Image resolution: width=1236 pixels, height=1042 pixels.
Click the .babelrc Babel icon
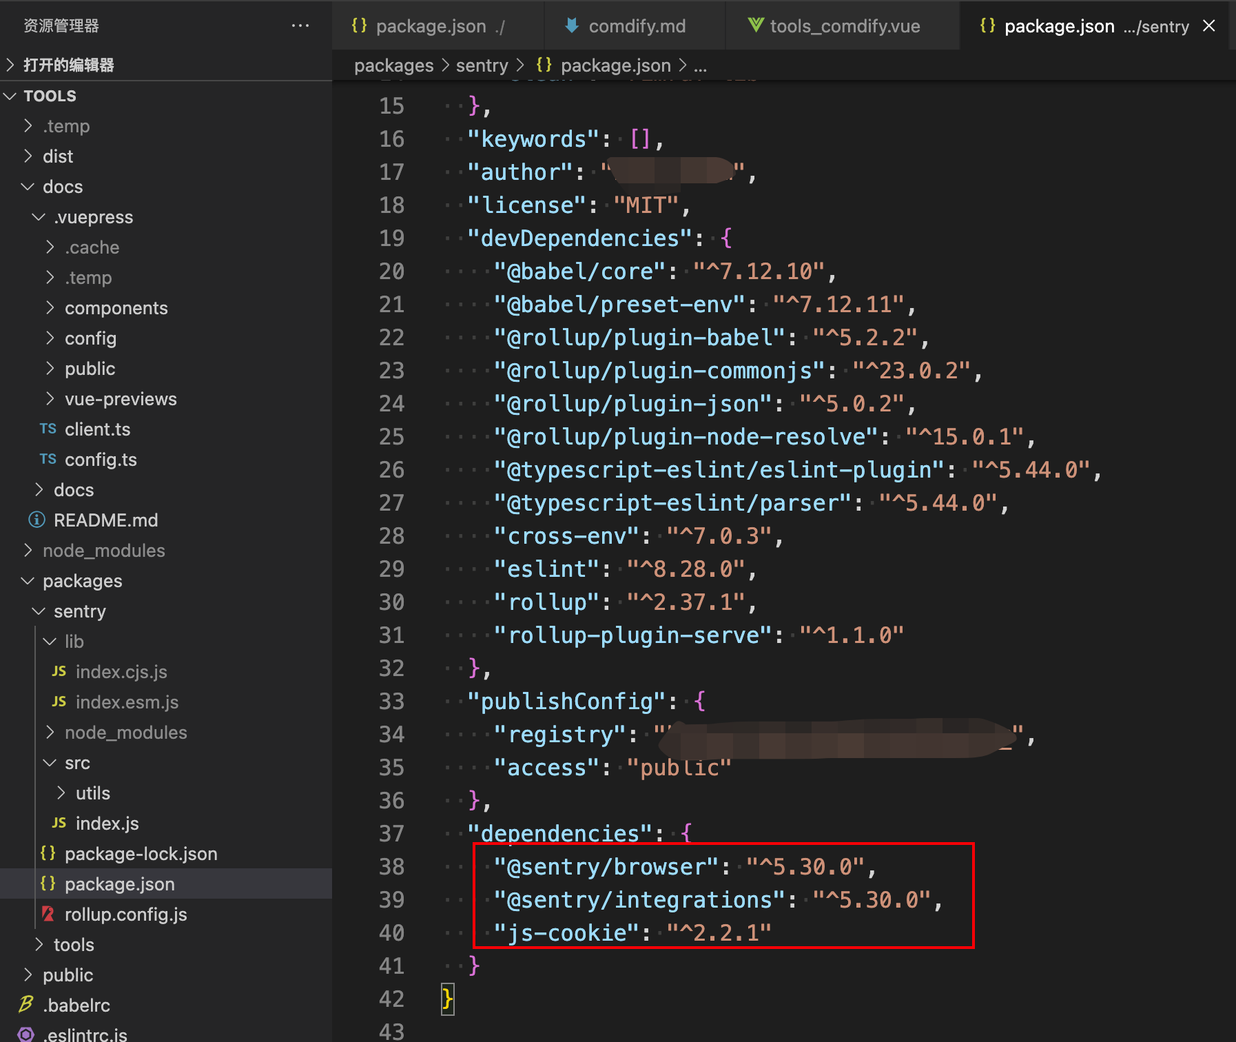(x=26, y=1005)
